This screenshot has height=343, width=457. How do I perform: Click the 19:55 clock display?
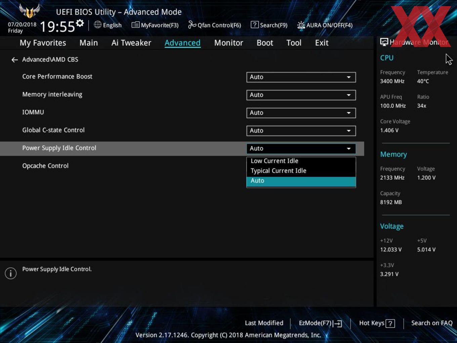pyautogui.click(x=57, y=27)
